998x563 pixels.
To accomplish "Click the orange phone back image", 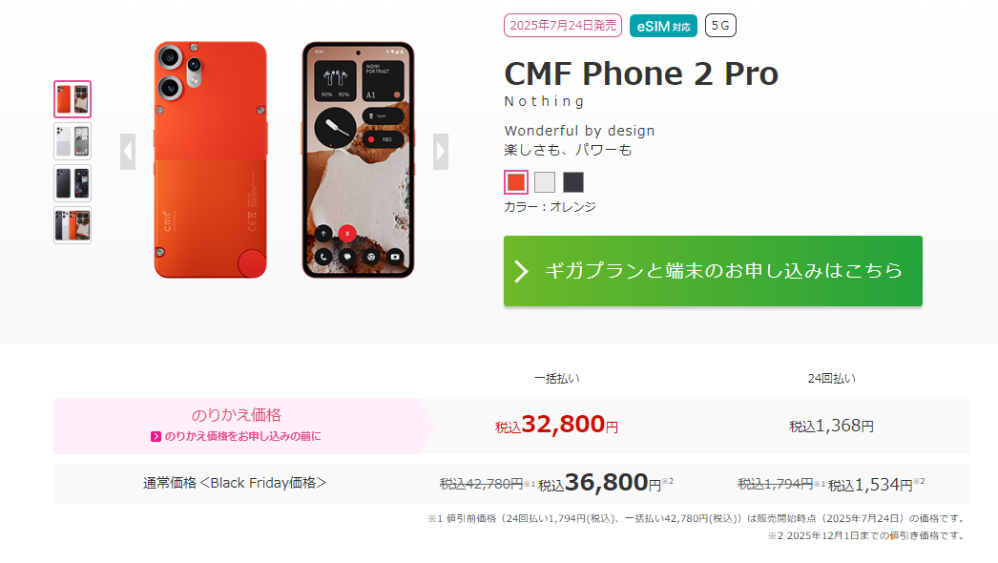I will click(x=211, y=160).
